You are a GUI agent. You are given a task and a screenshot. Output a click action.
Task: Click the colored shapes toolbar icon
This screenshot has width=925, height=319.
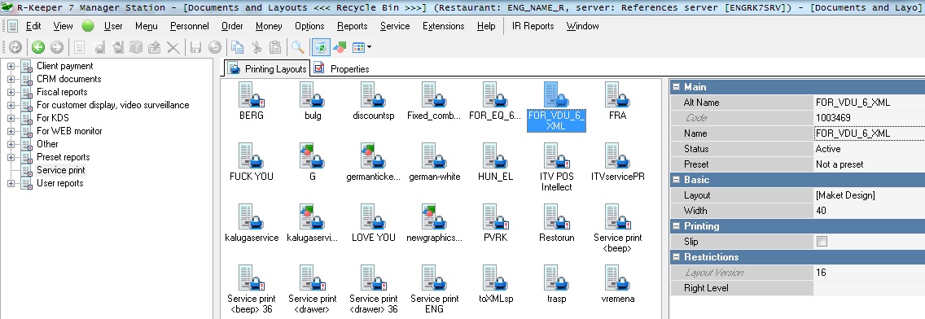(x=340, y=47)
